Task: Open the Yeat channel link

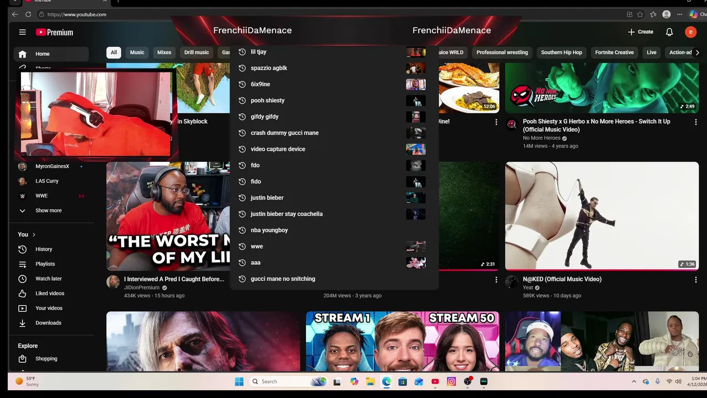Action: (x=528, y=287)
